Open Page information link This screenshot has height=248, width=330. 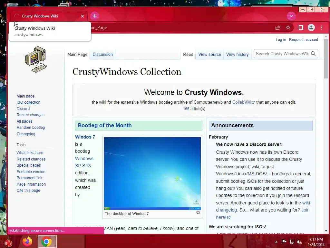point(31,184)
